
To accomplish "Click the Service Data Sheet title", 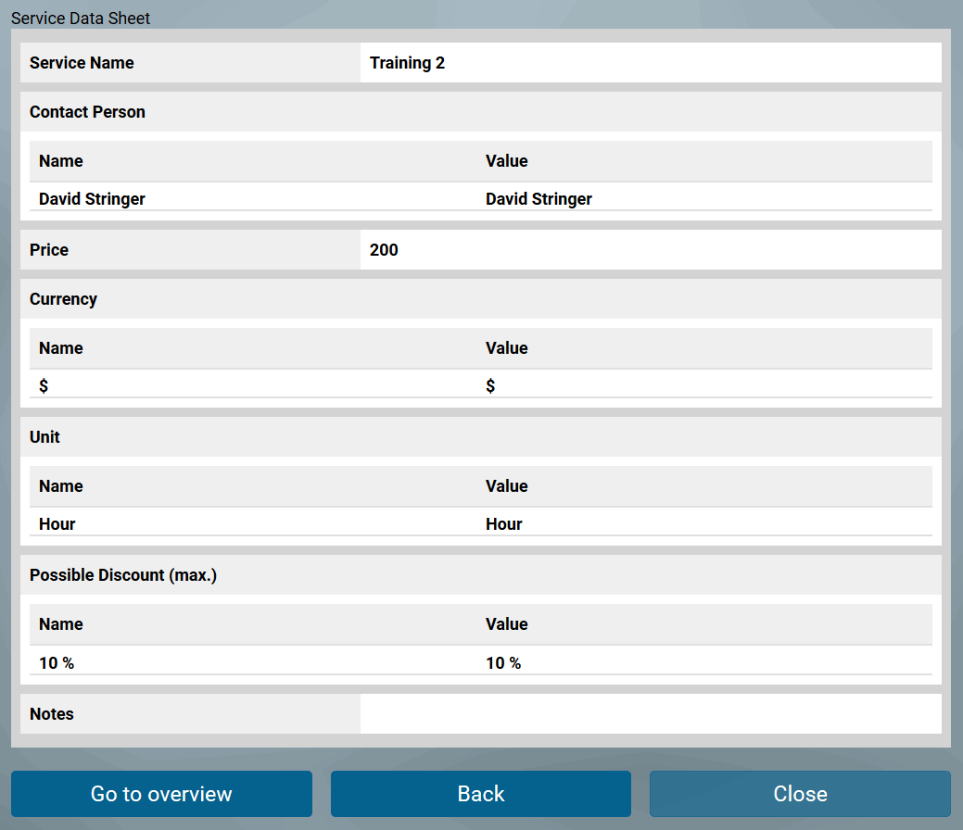I will click(x=82, y=18).
